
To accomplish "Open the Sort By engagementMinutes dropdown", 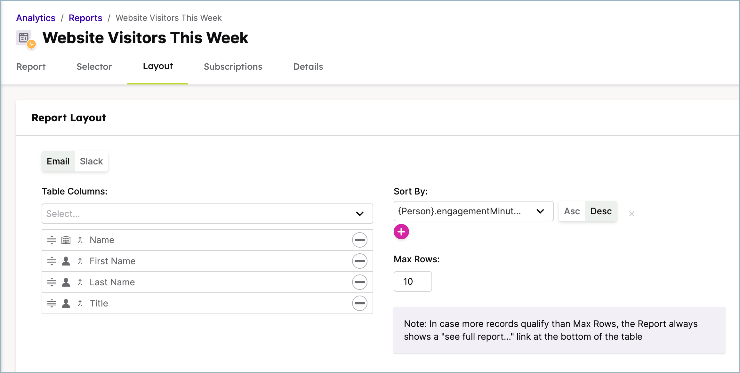I will pos(474,211).
